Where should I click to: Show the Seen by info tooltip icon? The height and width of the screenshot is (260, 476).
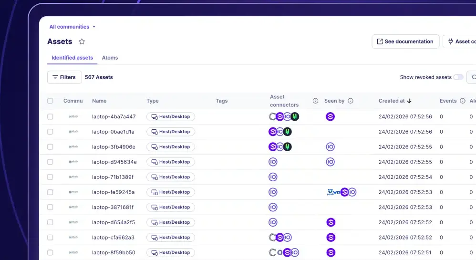[350, 101]
